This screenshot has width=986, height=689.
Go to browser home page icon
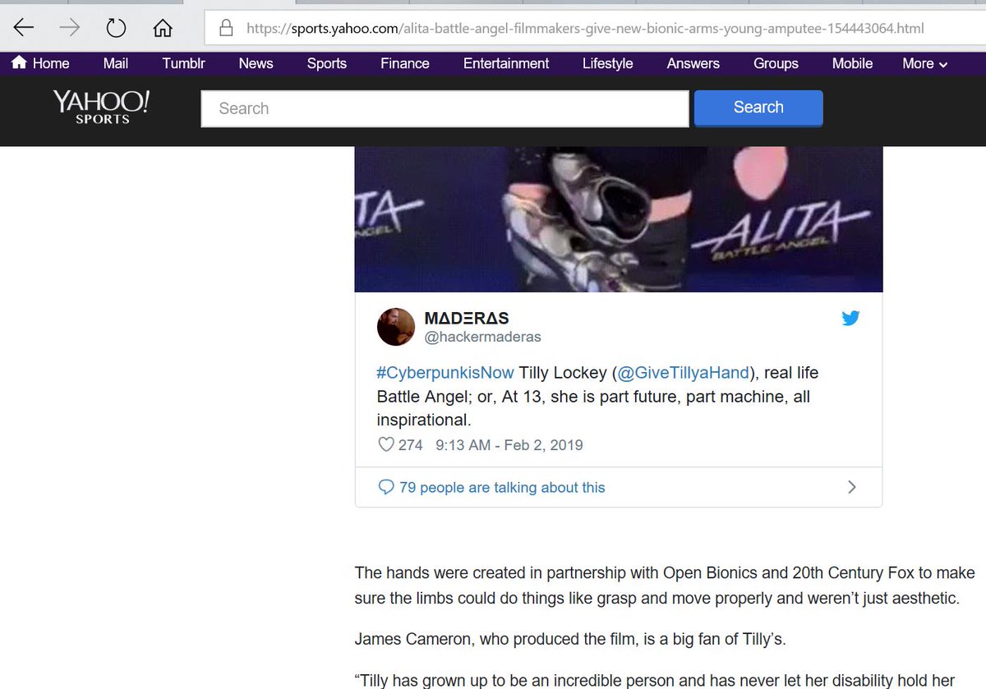(x=163, y=28)
